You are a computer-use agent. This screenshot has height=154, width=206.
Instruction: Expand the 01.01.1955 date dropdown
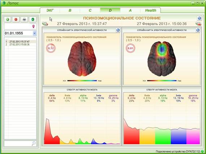(34, 33)
